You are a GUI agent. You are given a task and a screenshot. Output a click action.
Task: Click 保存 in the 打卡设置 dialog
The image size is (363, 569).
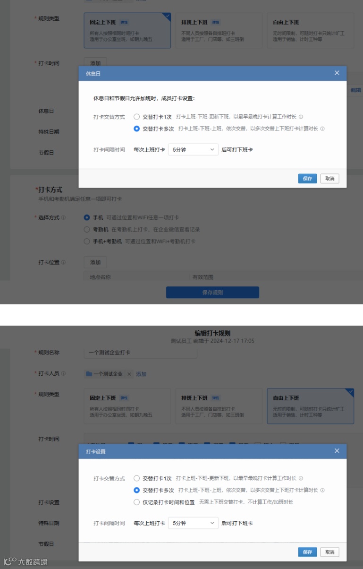307,552
